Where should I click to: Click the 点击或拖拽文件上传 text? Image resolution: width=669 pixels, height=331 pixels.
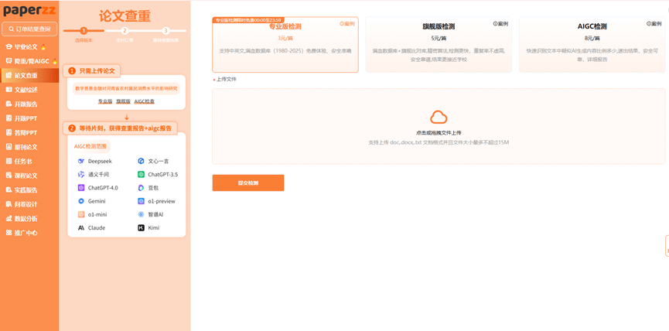(x=439, y=133)
